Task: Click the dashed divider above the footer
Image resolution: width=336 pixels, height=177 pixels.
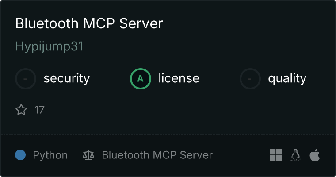Action: coord(168,134)
